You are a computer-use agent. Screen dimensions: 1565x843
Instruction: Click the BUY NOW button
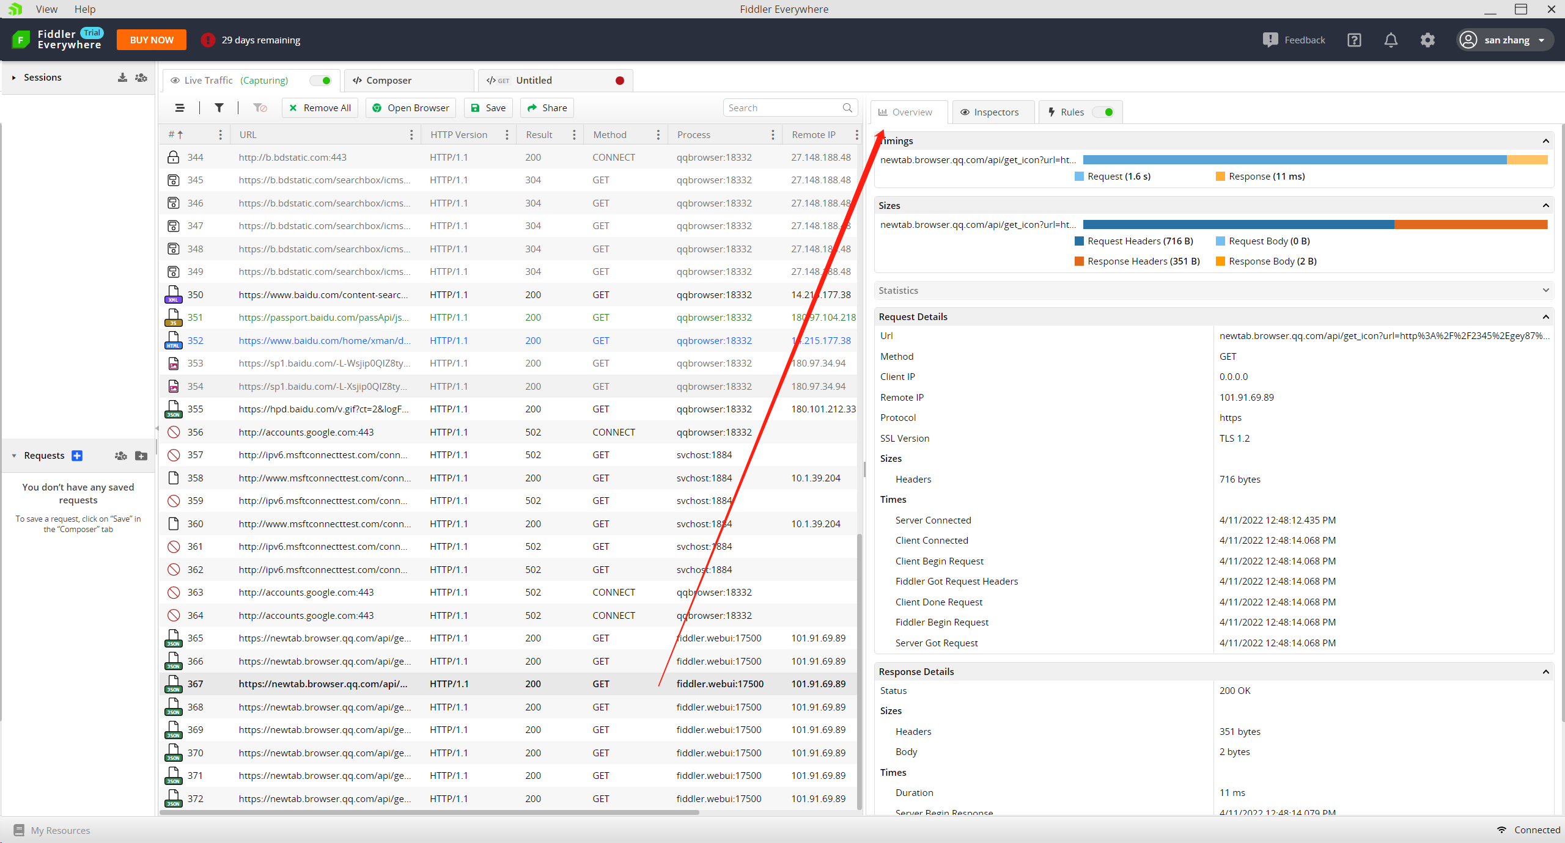pos(152,40)
